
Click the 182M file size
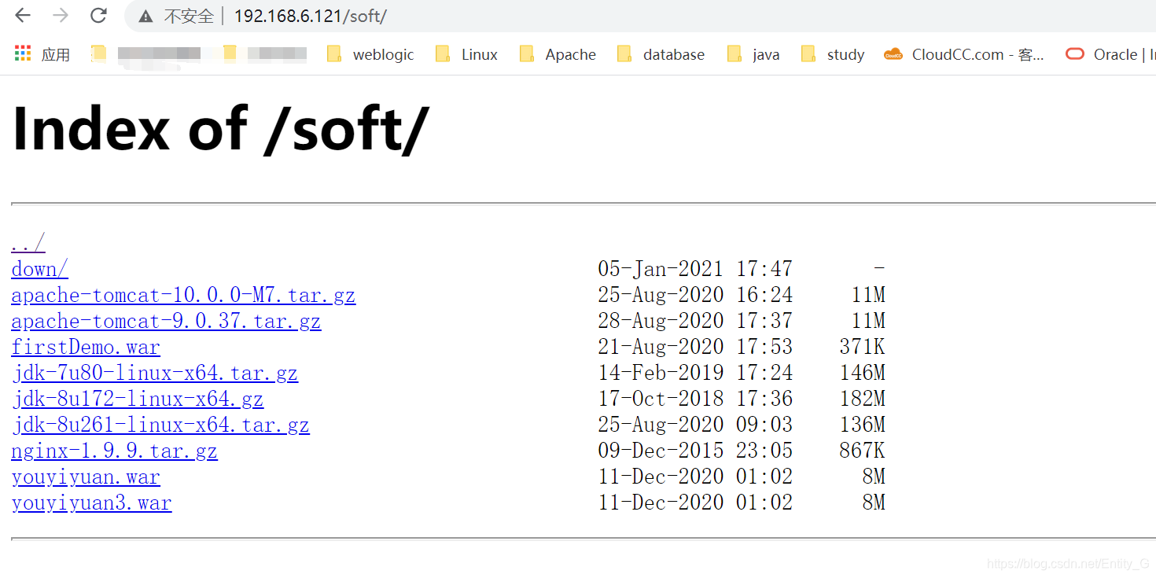click(862, 399)
